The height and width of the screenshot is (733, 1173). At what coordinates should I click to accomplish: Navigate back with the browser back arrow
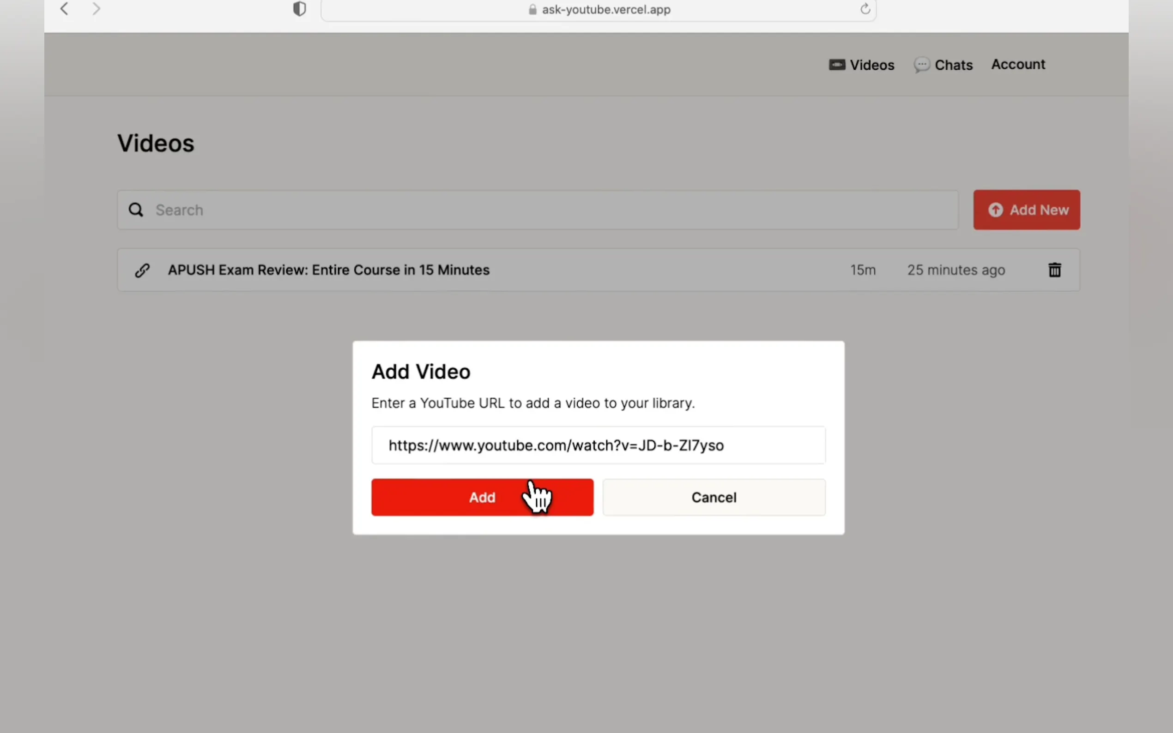[64, 8]
